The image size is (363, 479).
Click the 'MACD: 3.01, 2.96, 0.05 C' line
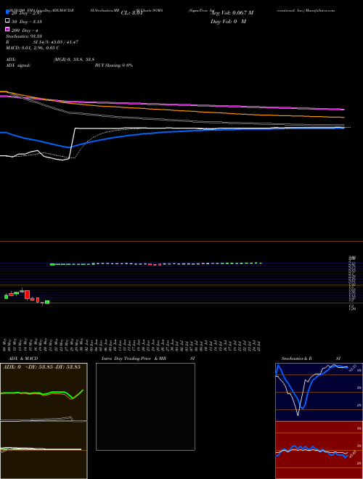33,48
